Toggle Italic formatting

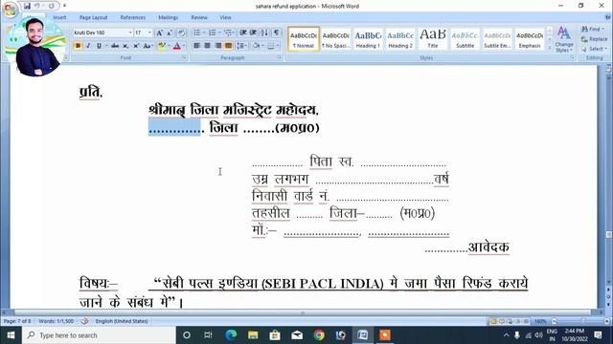[88, 46]
